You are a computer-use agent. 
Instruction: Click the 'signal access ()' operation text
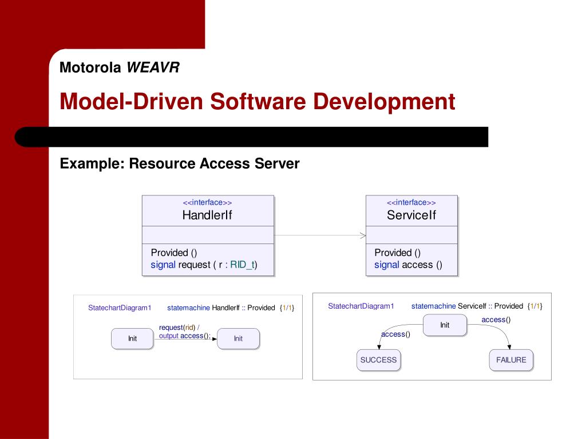tap(408, 265)
